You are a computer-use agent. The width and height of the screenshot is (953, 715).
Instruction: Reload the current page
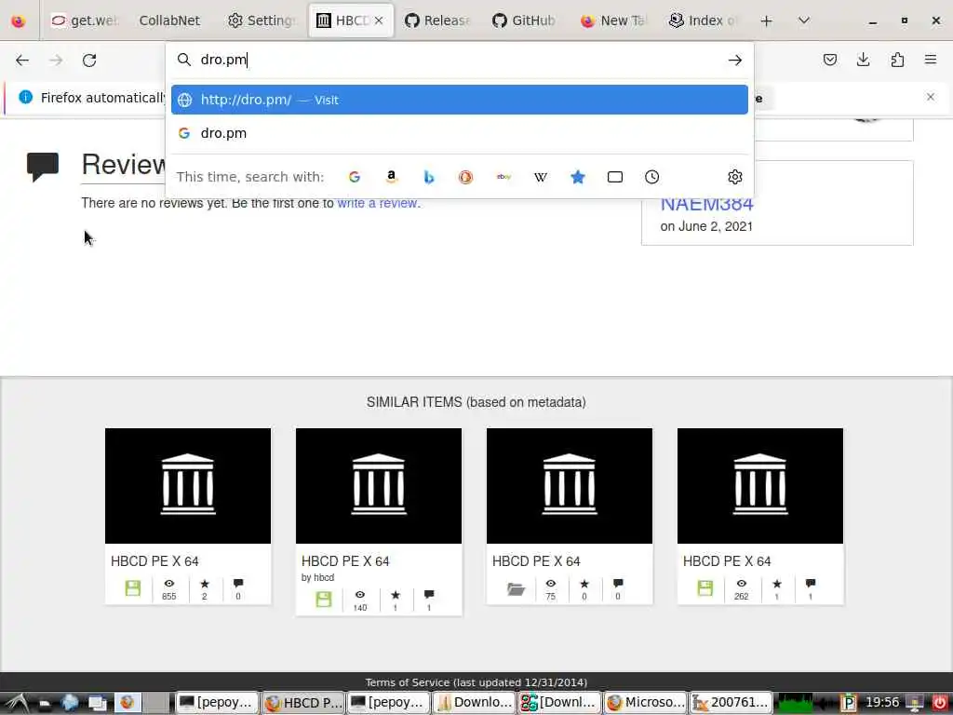click(x=89, y=60)
